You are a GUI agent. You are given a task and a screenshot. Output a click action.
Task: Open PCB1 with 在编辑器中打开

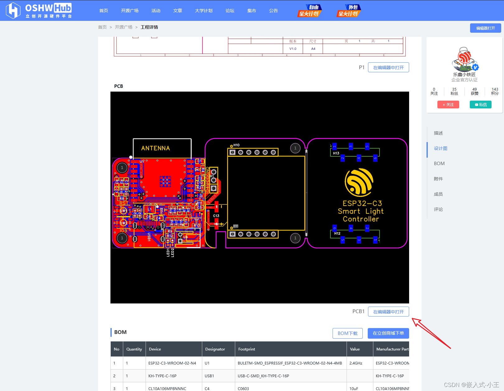pos(389,312)
